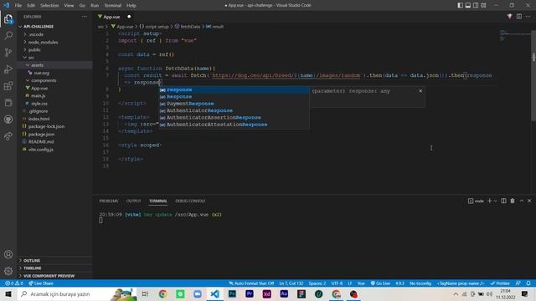Select AuthenticatorAttestationResponse suggestion

tap(234, 125)
